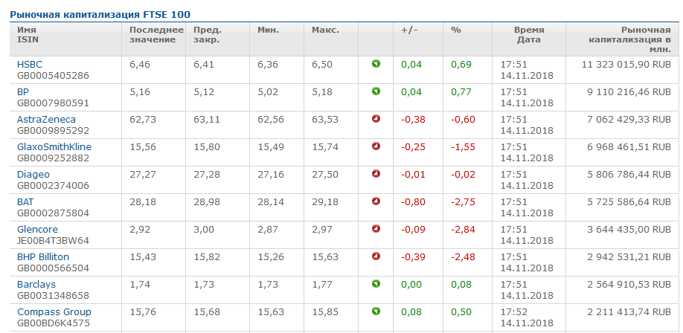Viewport: 683px width, 333px height.
Task: Click the green up arrow in BP row
Action: 376,91
